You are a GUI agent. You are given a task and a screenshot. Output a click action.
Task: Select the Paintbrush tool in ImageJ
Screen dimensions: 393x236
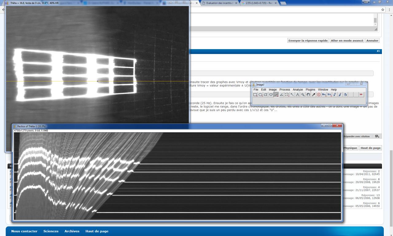click(x=340, y=95)
